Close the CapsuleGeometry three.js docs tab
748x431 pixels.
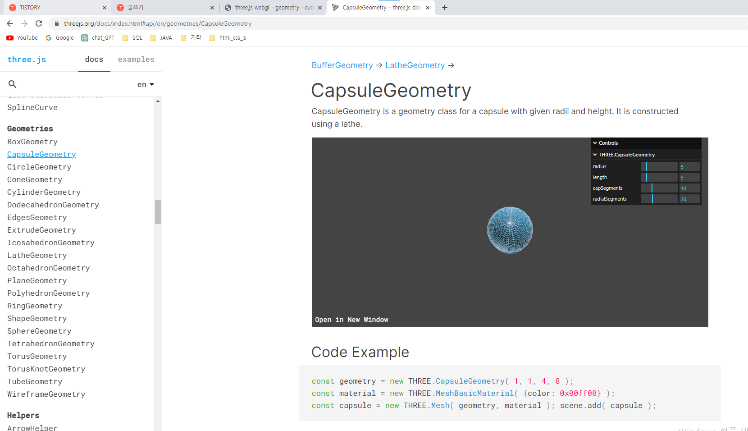[428, 8]
